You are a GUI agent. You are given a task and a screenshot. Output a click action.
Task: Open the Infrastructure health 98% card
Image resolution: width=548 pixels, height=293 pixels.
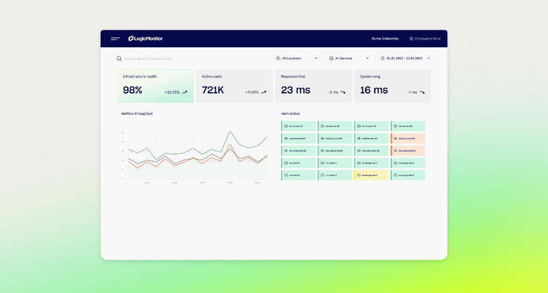[x=155, y=86]
